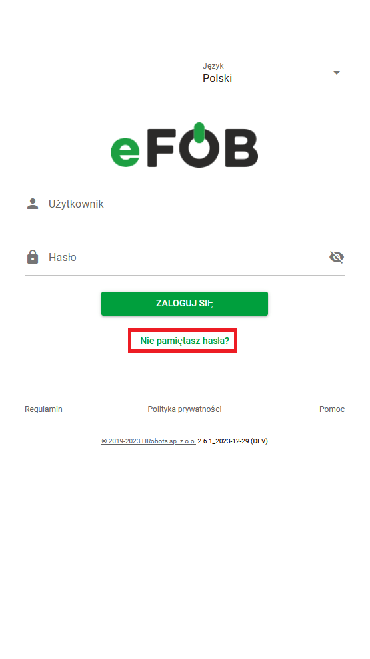The height and width of the screenshot is (659, 370).
Task: Open the Polityka prywatności link
Action: [x=185, y=409]
